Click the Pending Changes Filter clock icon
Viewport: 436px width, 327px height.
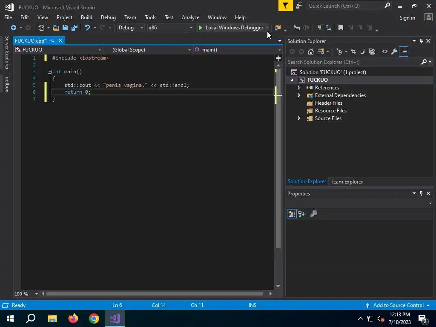point(339,52)
